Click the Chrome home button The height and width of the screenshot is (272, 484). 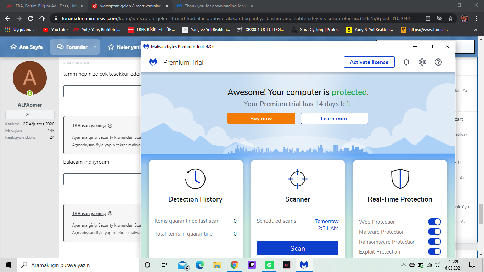[42, 18]
